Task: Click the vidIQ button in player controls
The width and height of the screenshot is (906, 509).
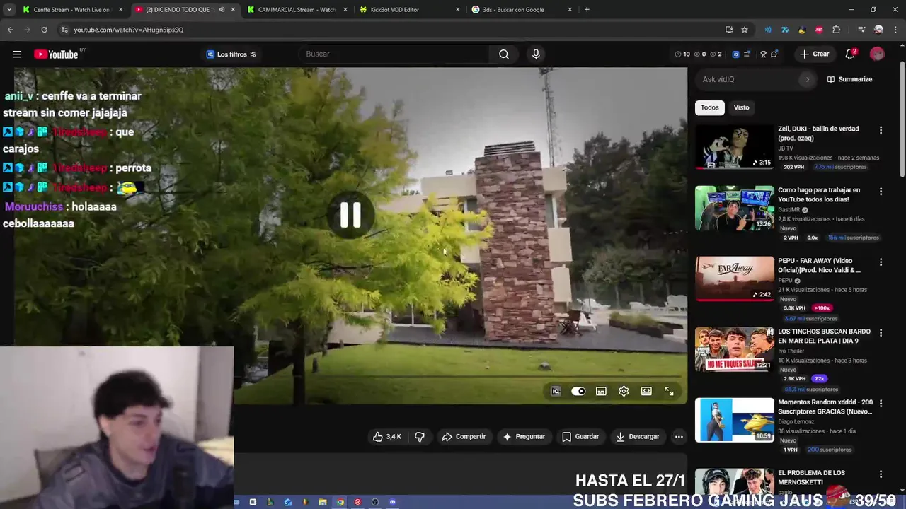Action: click(556, 391)
